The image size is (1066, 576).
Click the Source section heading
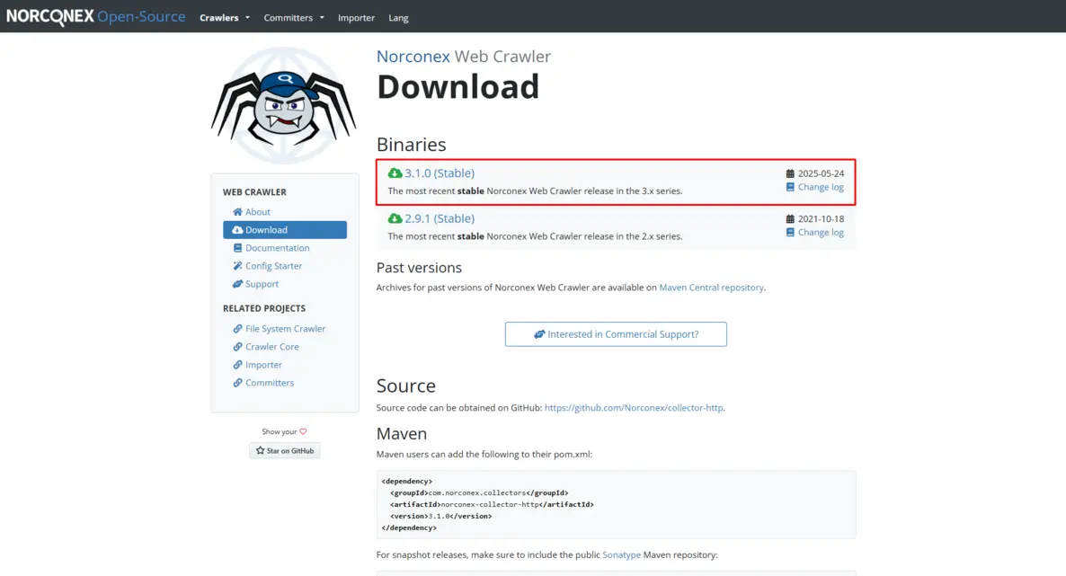406,385
